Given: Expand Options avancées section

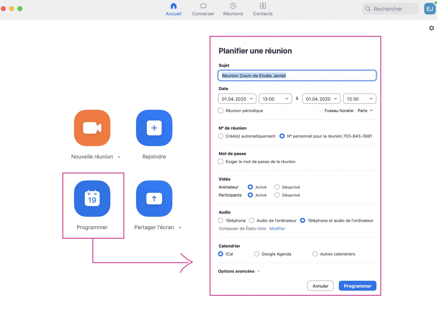Looking at the screenshot, I should [x=239, y=271].
